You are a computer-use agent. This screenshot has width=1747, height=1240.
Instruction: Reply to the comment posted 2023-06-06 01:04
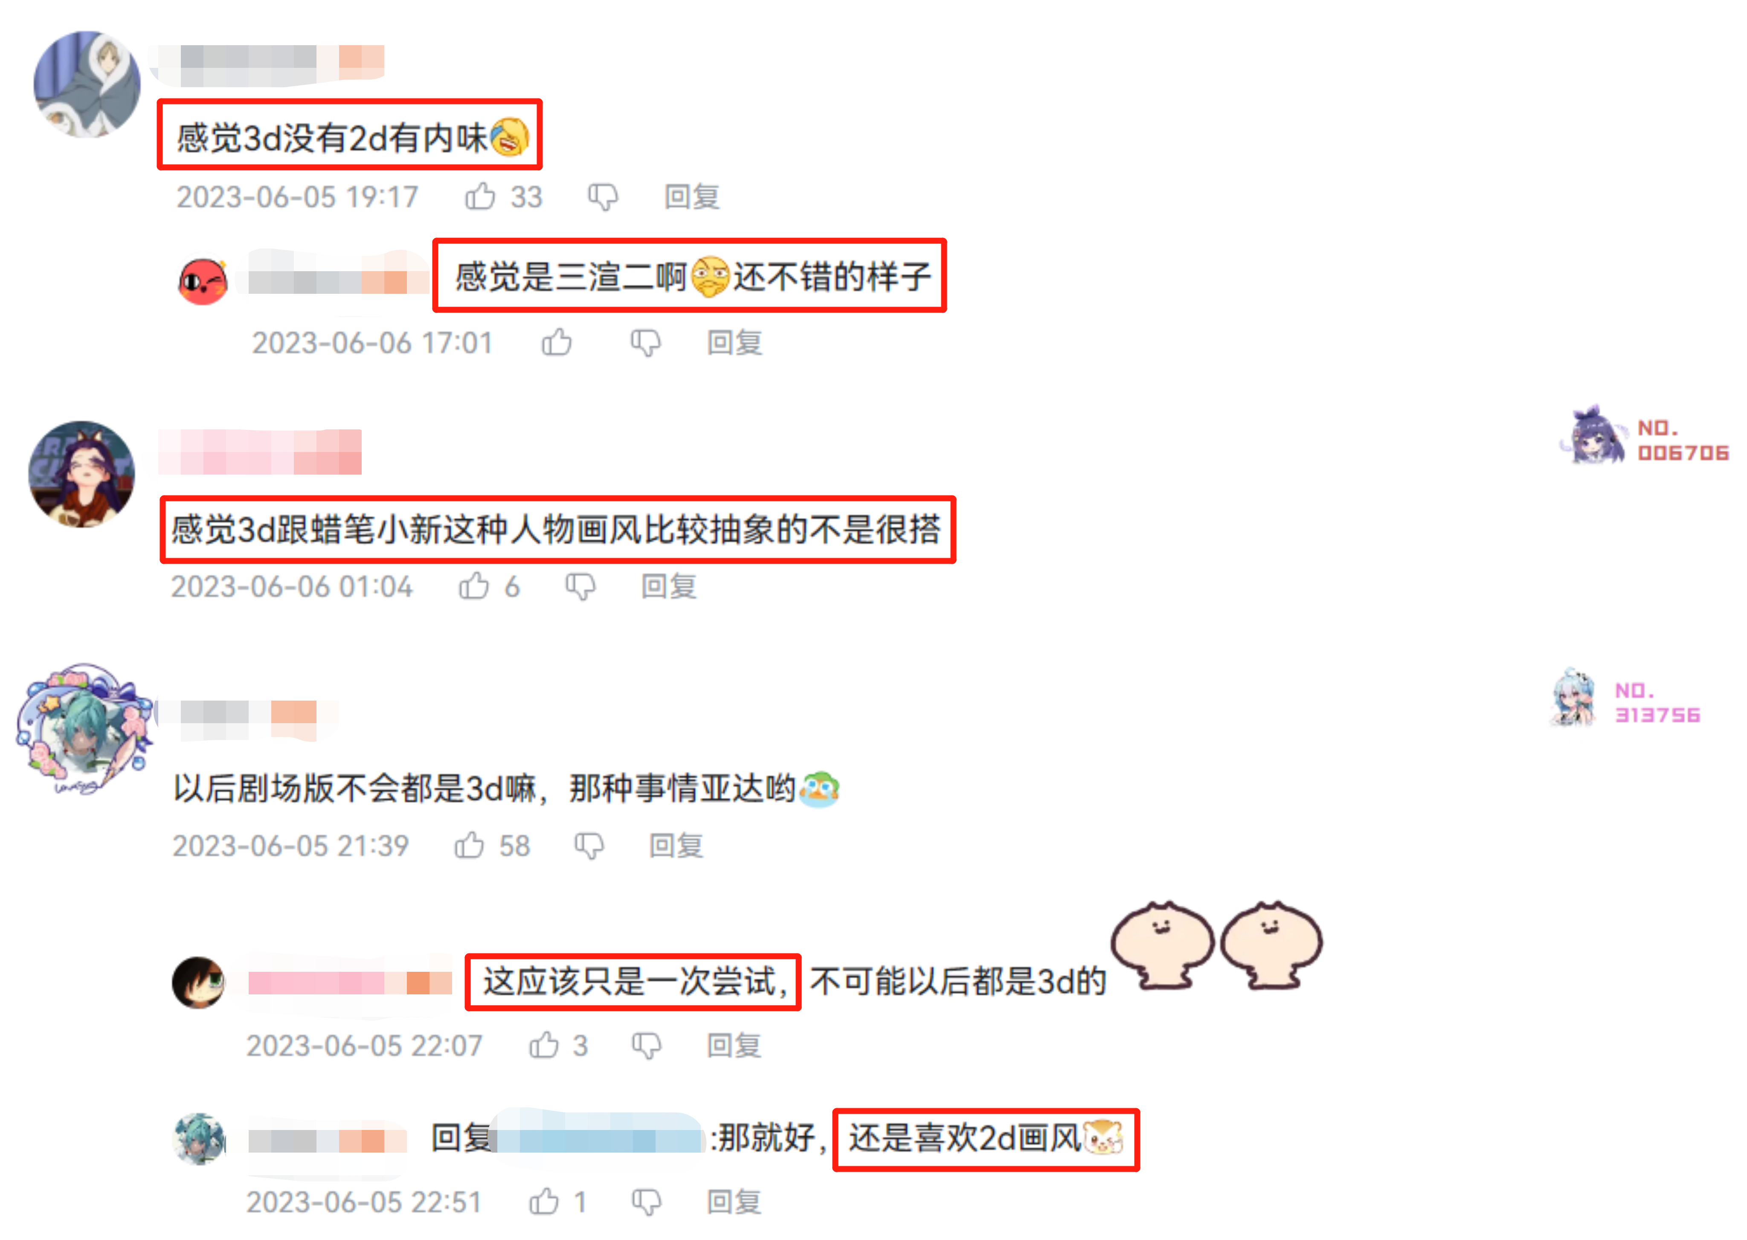[x=669, y=586]
